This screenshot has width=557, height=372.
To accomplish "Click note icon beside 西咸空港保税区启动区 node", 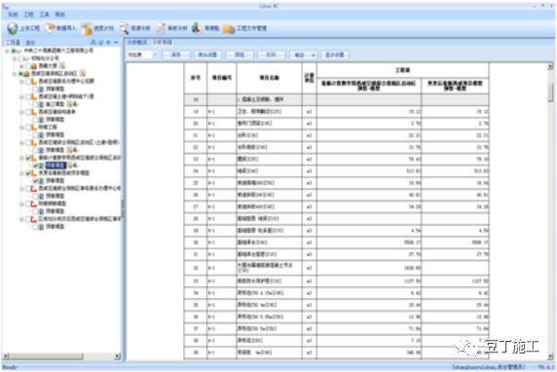I will (83, 74).
